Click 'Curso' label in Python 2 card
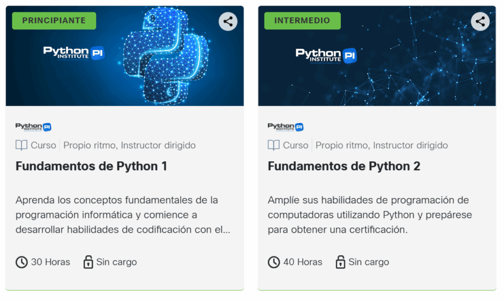 296,145
